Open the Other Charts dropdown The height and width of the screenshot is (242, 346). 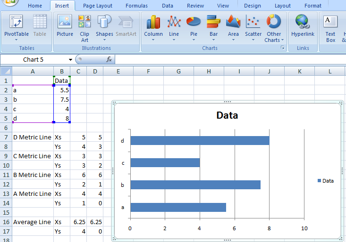tap(274, 28)
